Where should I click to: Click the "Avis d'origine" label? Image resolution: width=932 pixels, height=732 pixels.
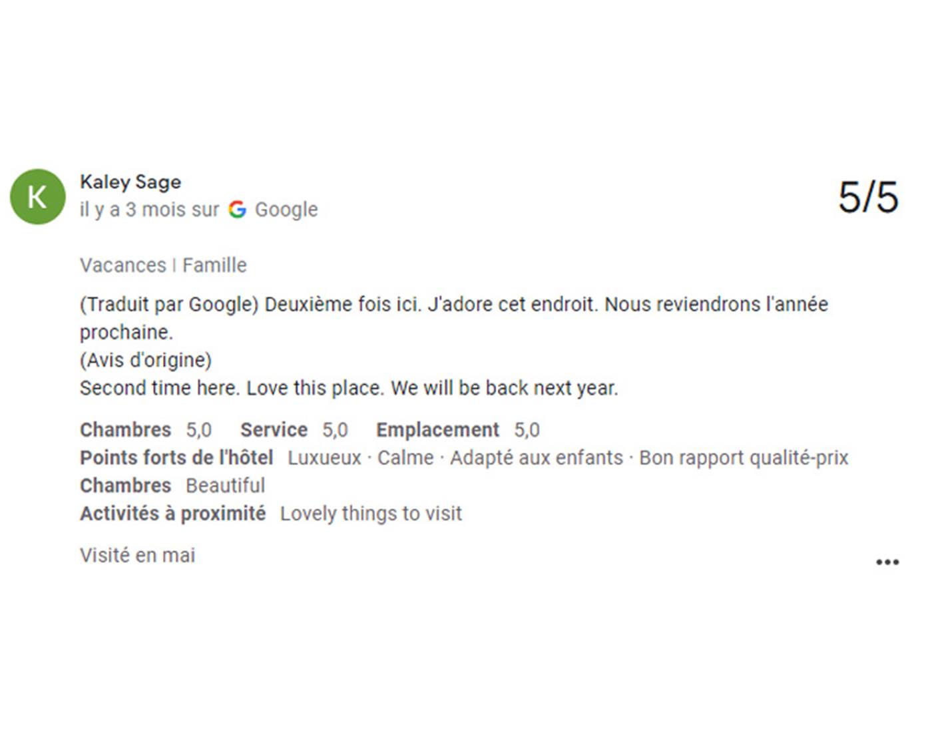click(x=146, y=360)
